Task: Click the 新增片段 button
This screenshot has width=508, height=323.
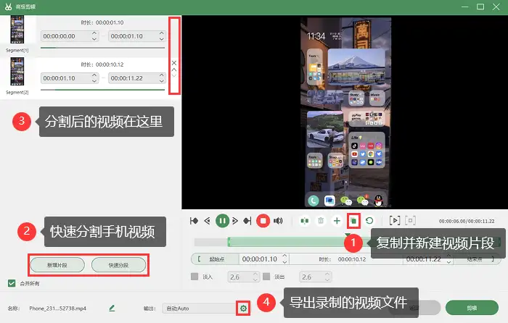Action: pos(57,265)
